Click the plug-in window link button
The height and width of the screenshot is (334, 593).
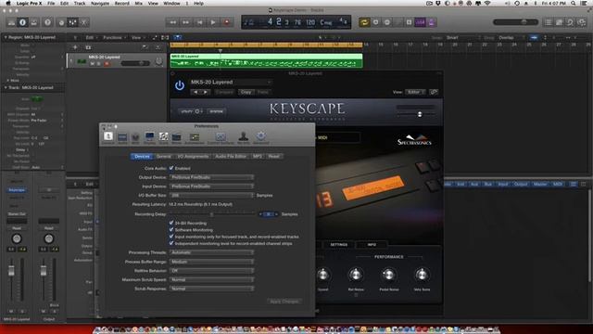(434, 92)
